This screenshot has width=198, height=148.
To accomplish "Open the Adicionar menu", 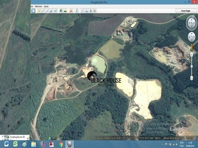I will 38,6.
